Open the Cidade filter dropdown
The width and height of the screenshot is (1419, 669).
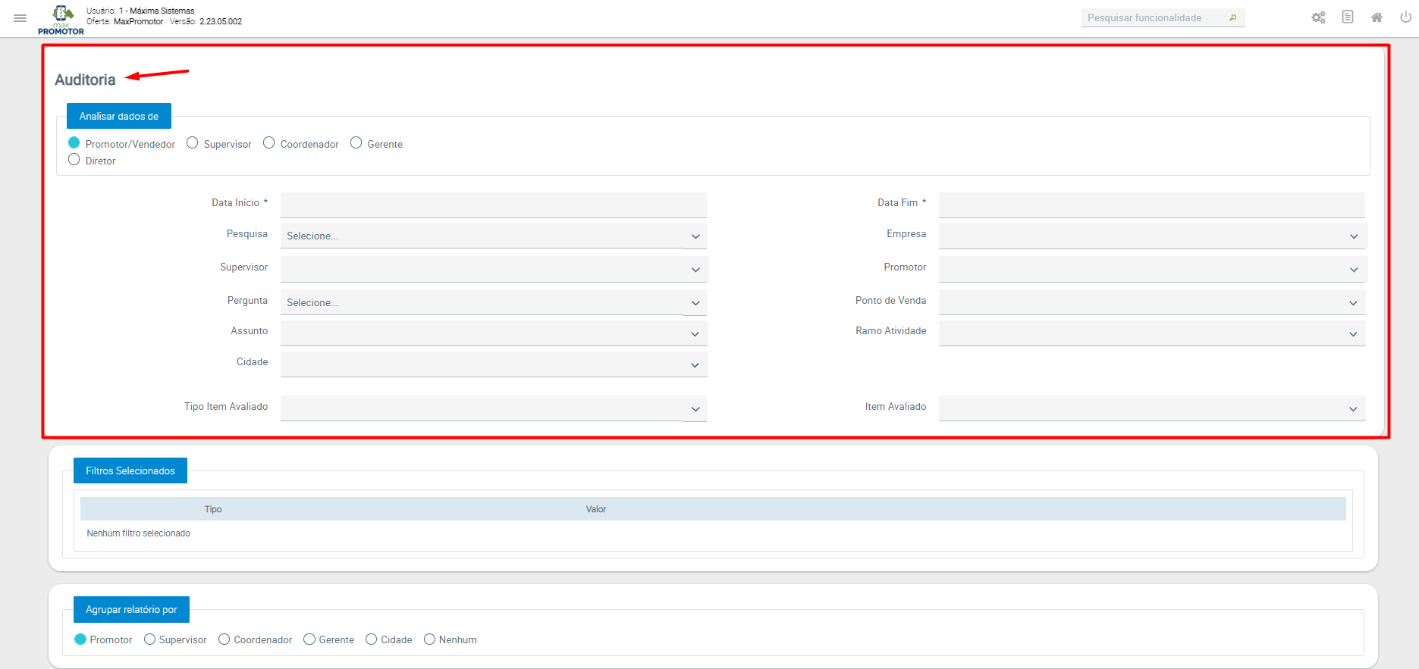coord(494,364)
